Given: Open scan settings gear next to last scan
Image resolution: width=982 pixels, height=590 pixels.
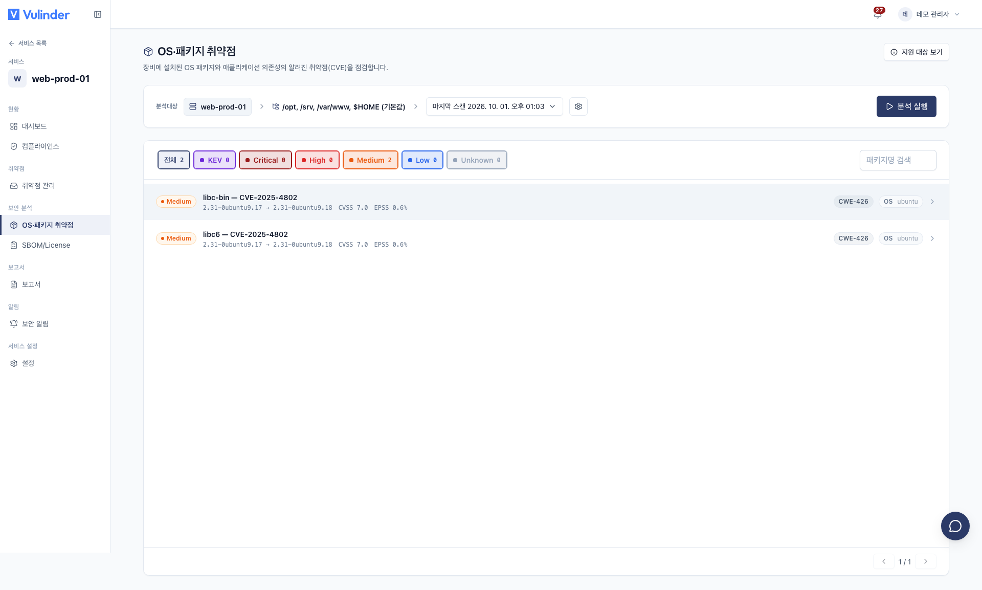Looking at the screenshot, I should click(x=578, y=106).
